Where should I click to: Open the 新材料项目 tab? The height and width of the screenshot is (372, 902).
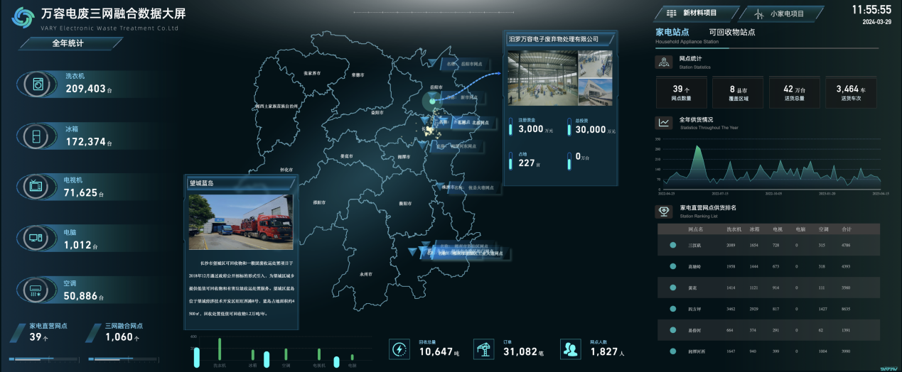click(x=694, y=13)
